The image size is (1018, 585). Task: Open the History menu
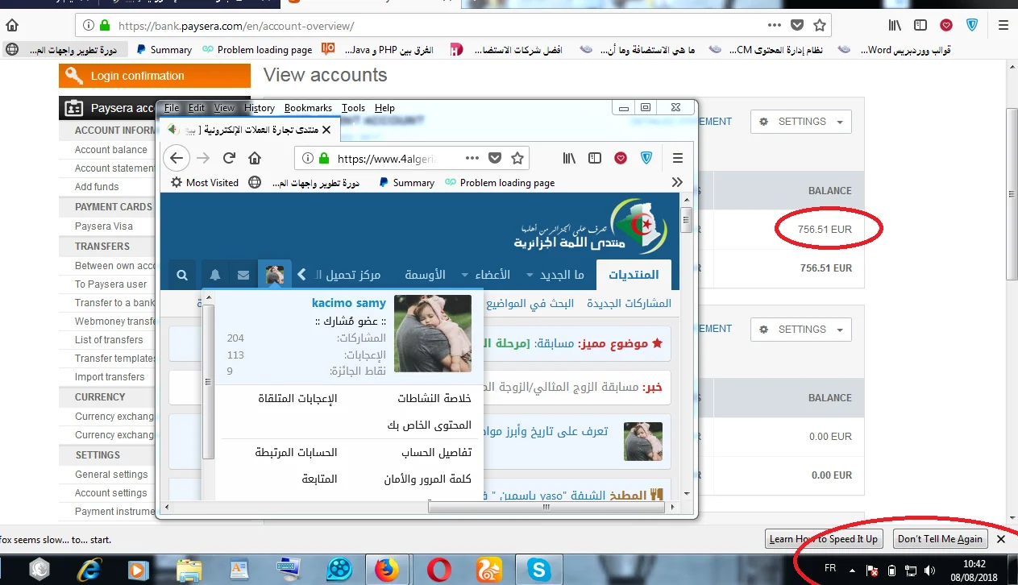pos(259,108)
